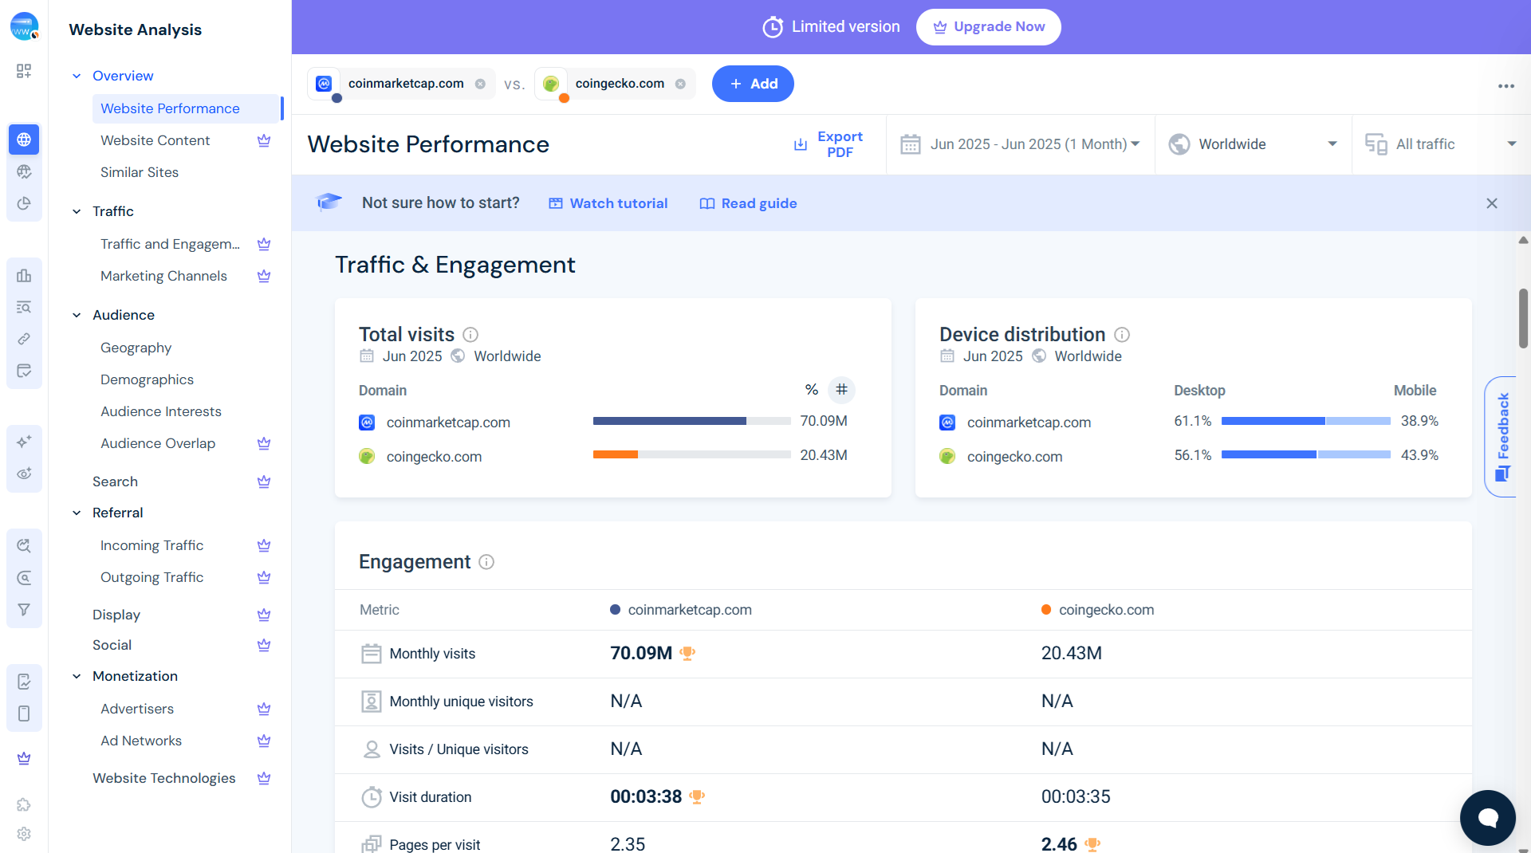Click the eye-plus icon in left rail
Viewport: 1531px width, 853px height.
coord(24,474)
